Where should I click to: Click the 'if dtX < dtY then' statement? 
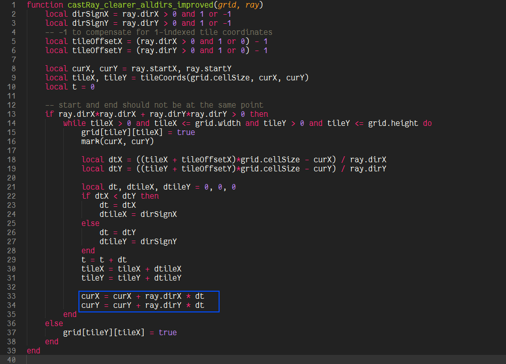click(x=120, y=196)
